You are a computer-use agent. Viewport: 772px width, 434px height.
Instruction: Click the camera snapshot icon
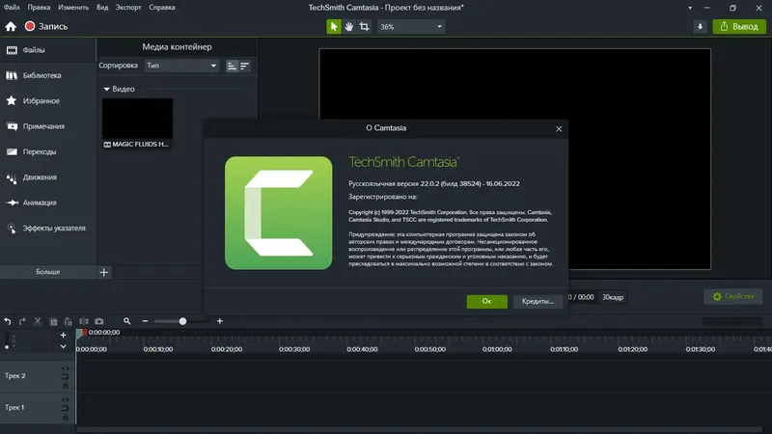click(x=99, y=321)
